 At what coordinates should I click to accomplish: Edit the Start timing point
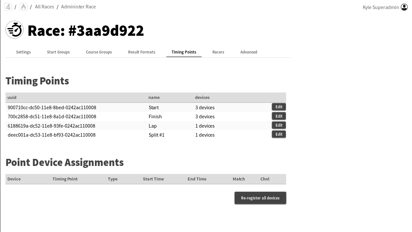click(279, 107)
